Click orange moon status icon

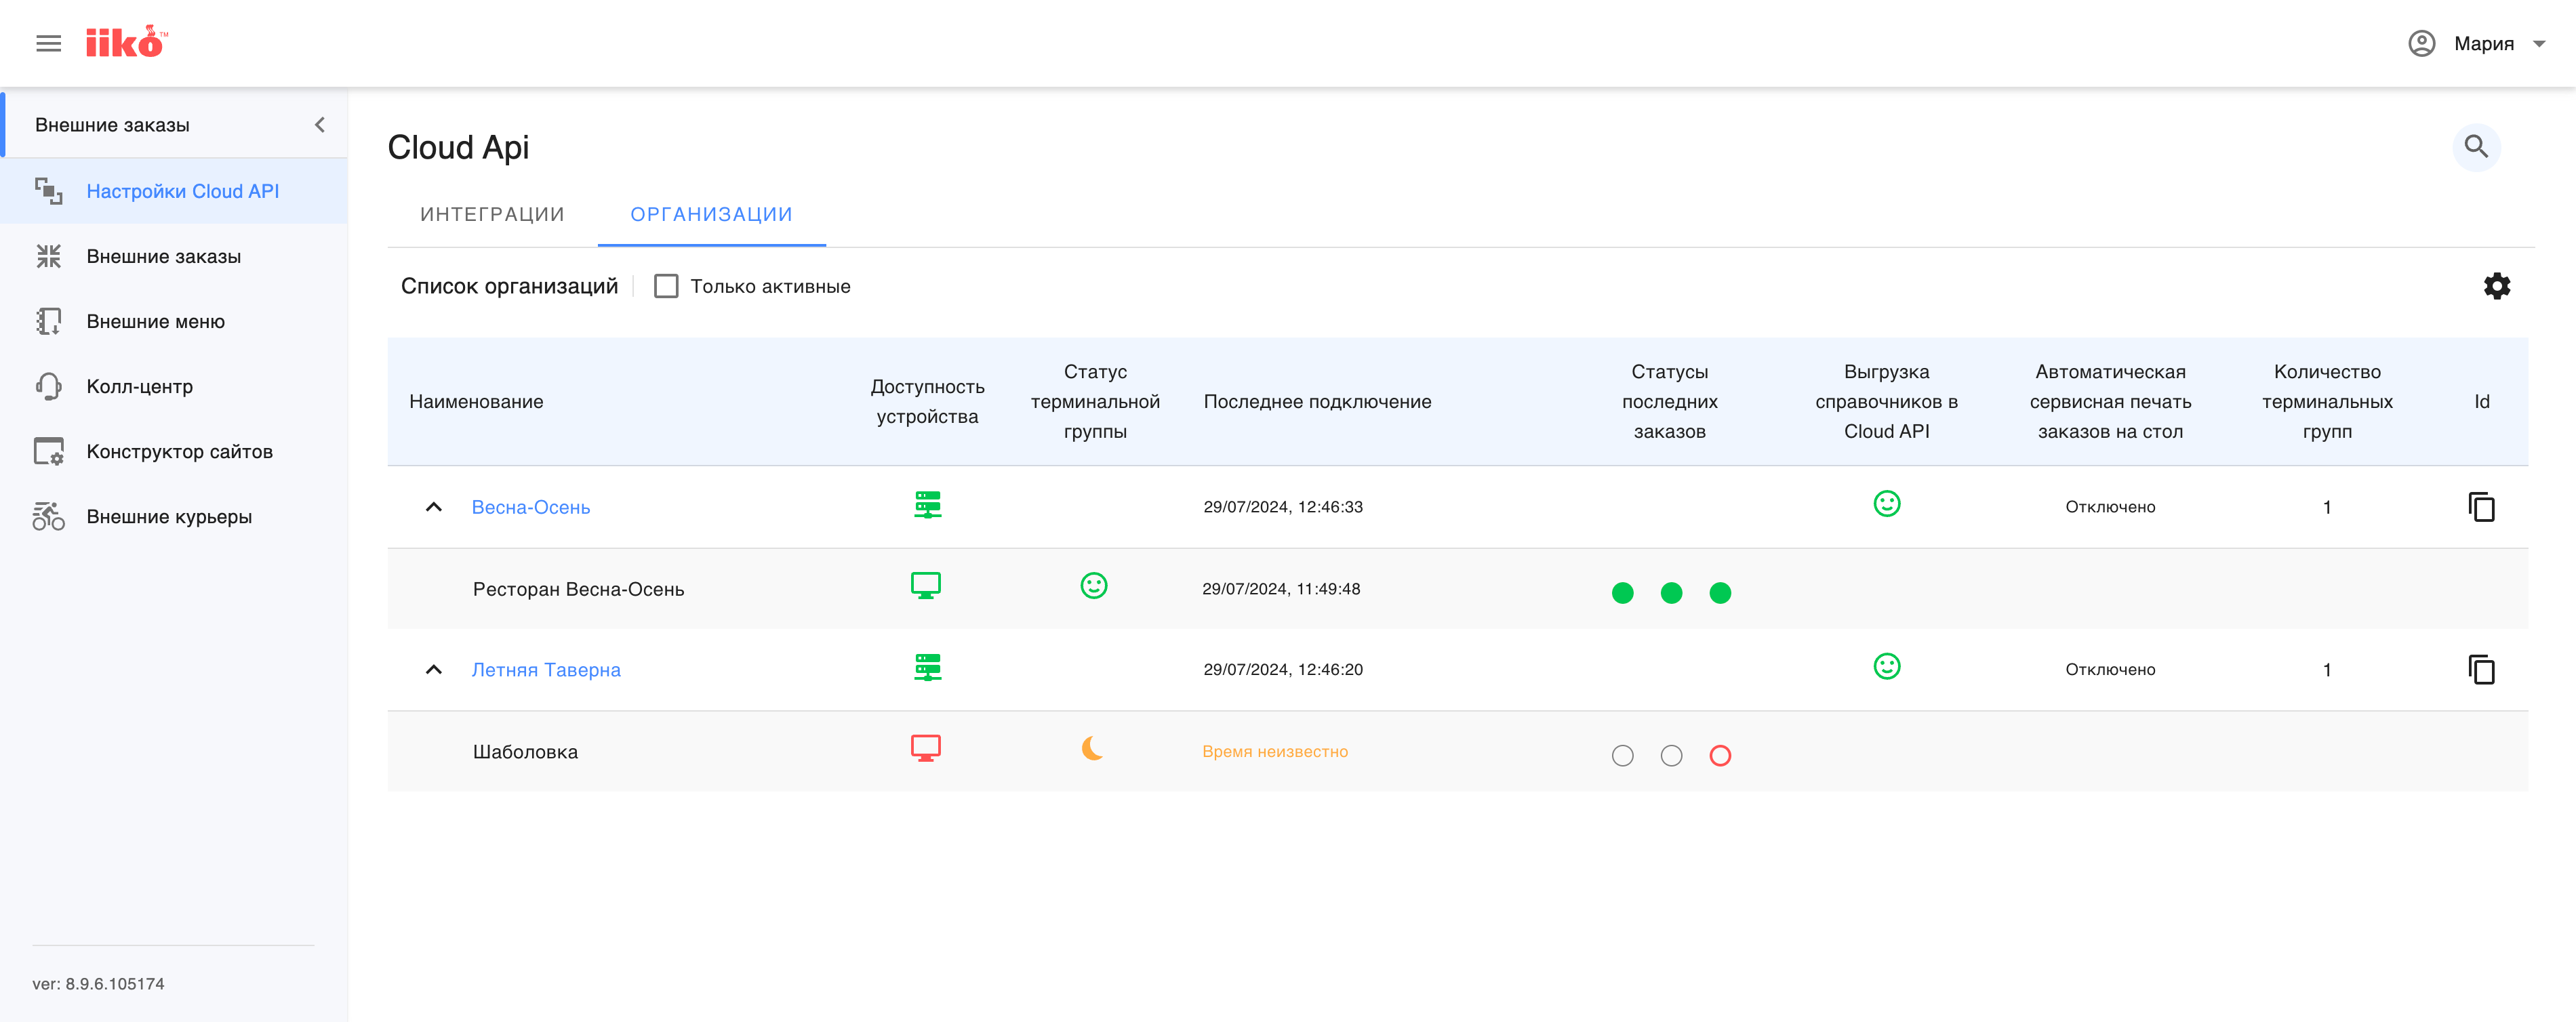pos(1092,749)
